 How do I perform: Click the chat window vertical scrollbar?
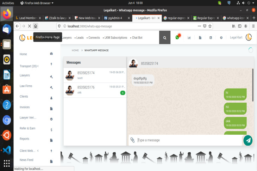tap(252, 85)
